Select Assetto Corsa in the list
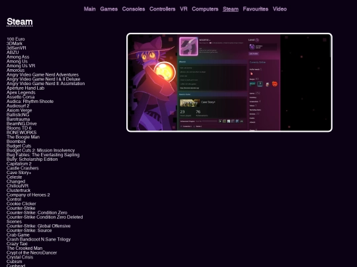 point(20,97)
